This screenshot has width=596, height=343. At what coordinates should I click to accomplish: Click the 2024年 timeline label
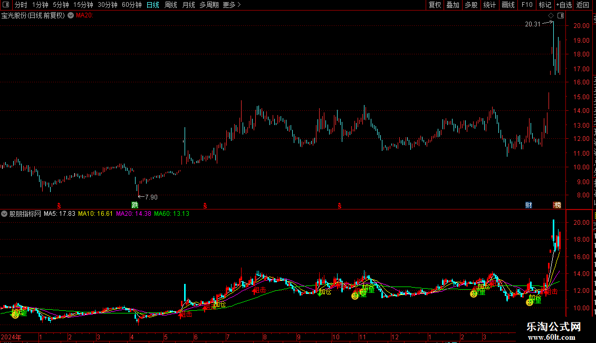tap(11, 337)
